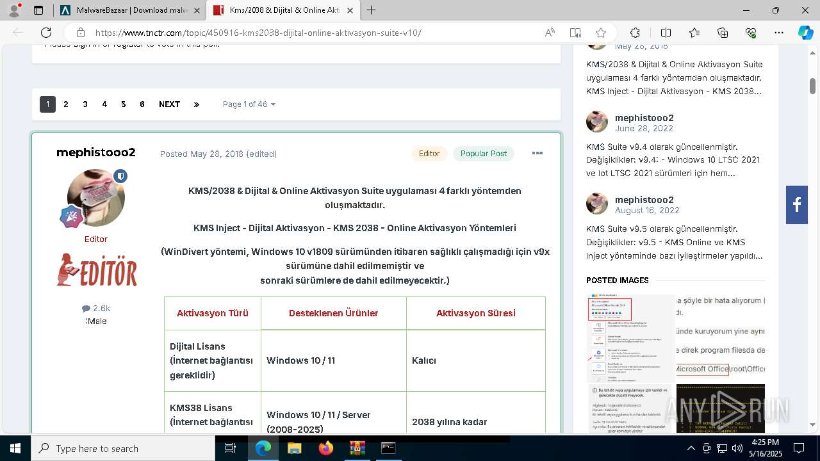Open the command prompt taskbar icon
Screen dimensions: 820x461
coord(388,448)
